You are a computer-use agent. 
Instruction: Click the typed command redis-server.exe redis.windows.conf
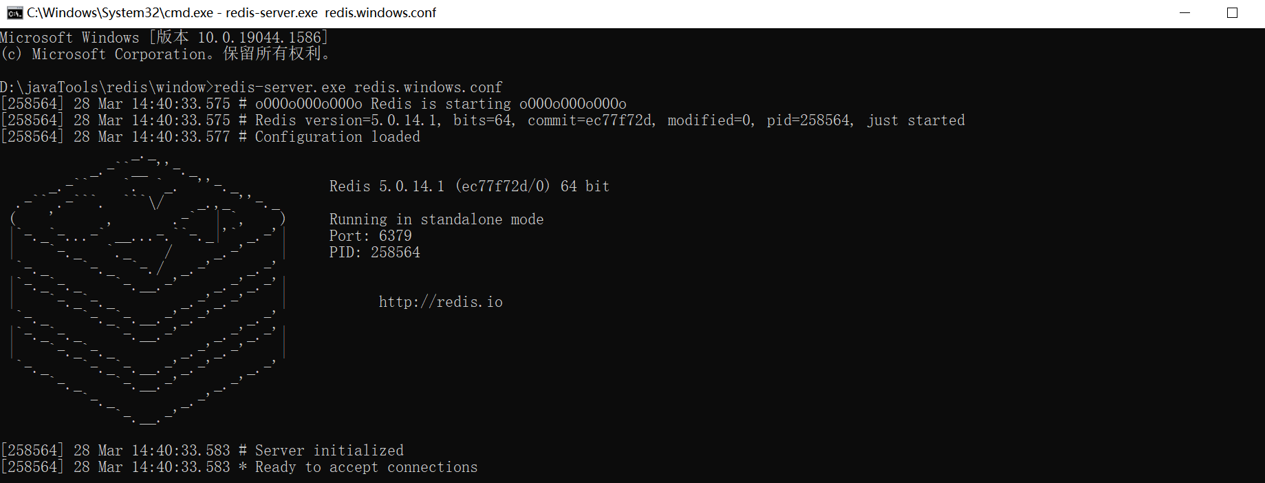pyautogui.click(x=358, y=87)
